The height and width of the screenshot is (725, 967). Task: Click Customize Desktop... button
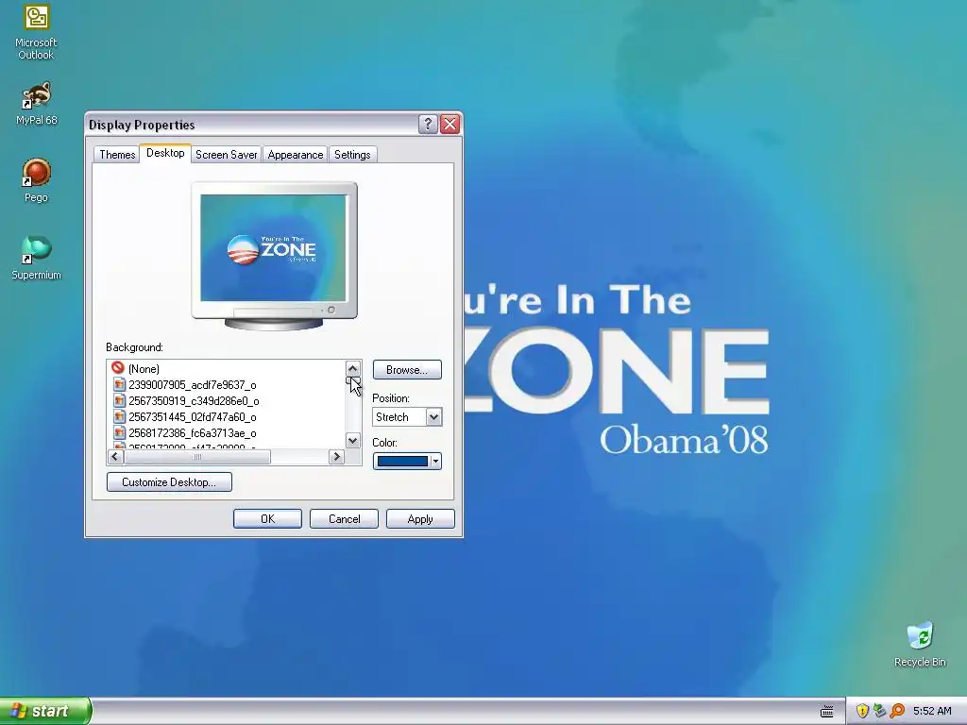point(169,482)
